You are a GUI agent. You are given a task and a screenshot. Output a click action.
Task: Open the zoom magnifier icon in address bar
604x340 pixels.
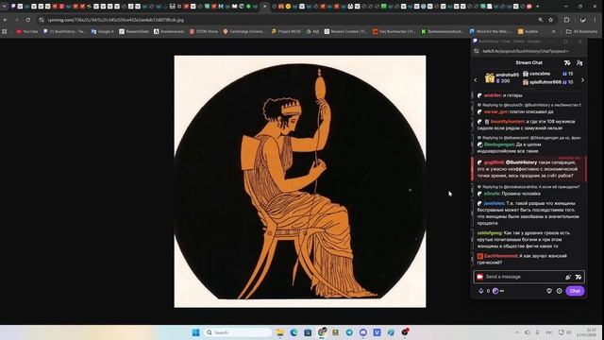[x=541, y=20]
